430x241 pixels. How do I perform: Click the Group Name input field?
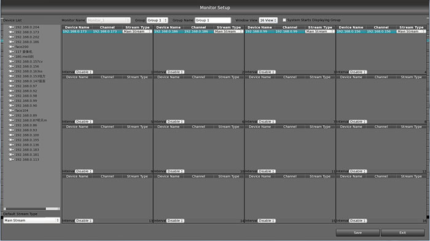[x=213, y=20]
